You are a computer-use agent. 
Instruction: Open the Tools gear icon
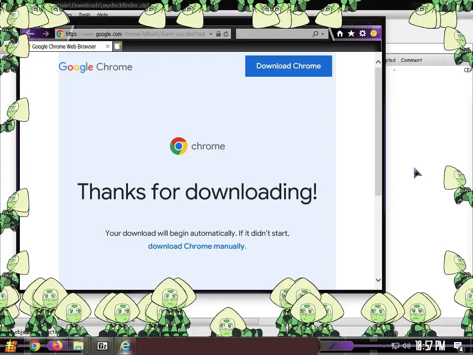[363, 33]
